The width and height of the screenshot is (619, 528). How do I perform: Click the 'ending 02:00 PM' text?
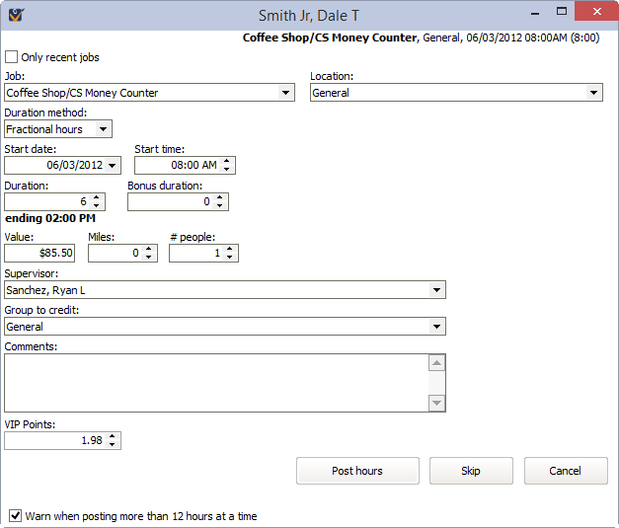50,218
